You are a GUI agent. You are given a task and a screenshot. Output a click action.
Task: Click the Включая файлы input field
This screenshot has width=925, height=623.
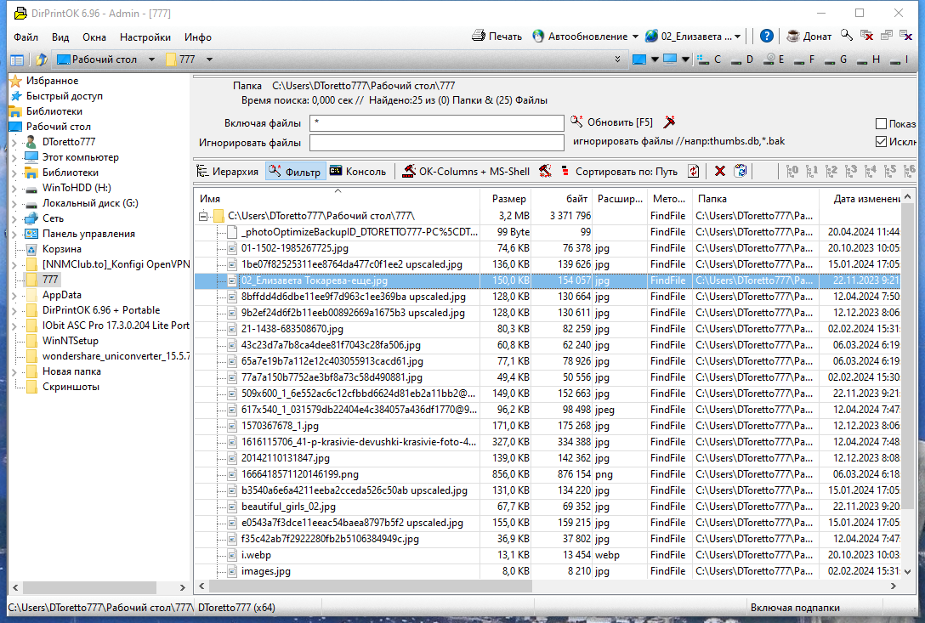click(436, 123)
